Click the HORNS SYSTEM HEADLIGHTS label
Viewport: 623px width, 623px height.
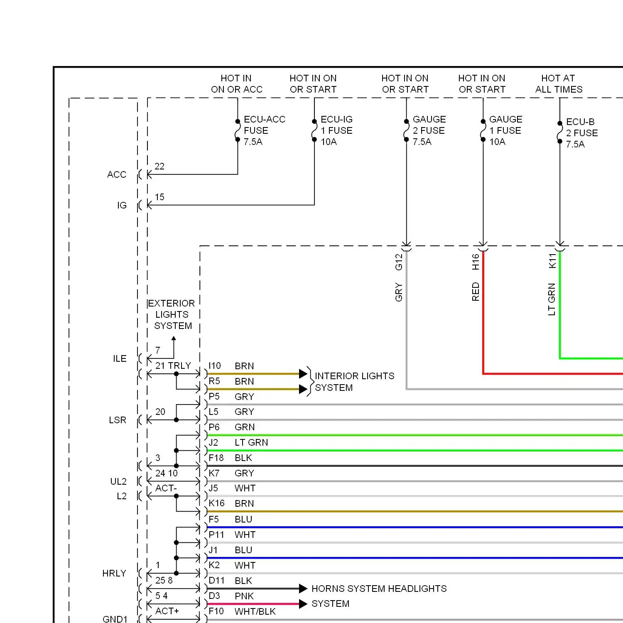(379, 589)
